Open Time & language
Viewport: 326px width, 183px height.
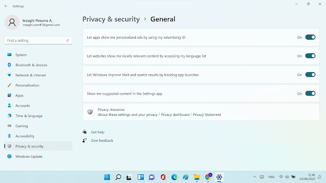(38, 116)
